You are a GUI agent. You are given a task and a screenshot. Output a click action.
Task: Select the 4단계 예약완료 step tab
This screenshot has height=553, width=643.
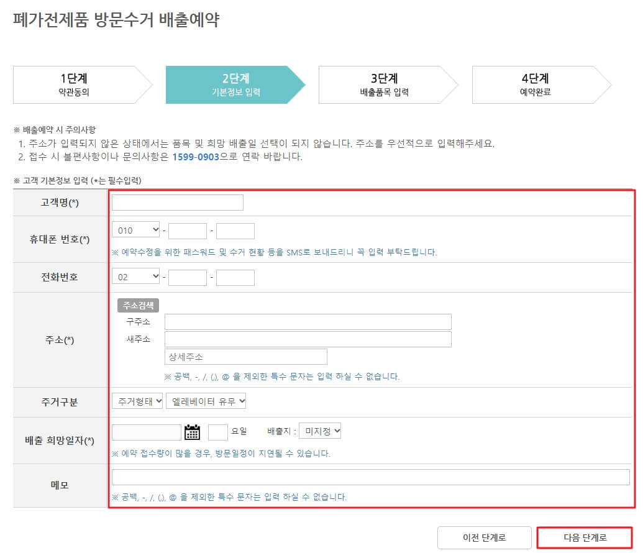pos(536,85)
